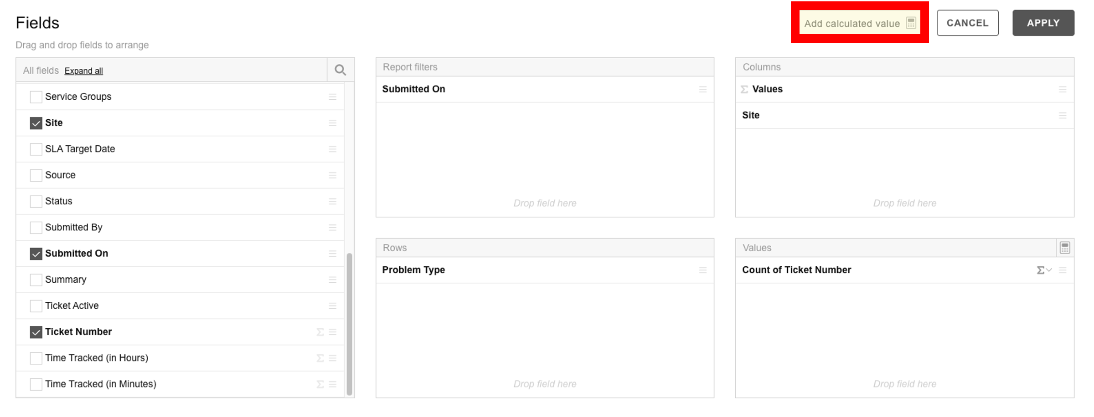Click the sigma icon next to Ticket Number field

click(320, 332)
